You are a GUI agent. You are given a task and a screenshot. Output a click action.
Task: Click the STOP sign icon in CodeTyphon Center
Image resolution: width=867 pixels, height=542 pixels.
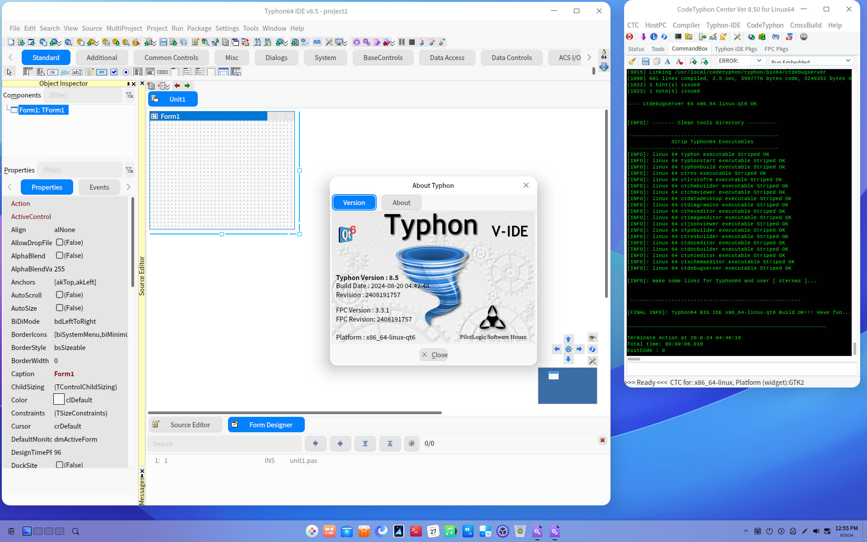point(803,37)
